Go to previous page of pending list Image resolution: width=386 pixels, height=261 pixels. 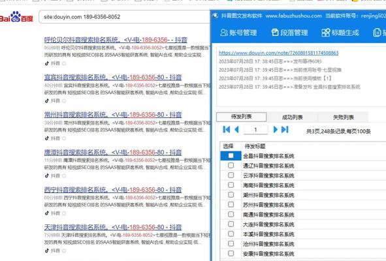point(237,129)
